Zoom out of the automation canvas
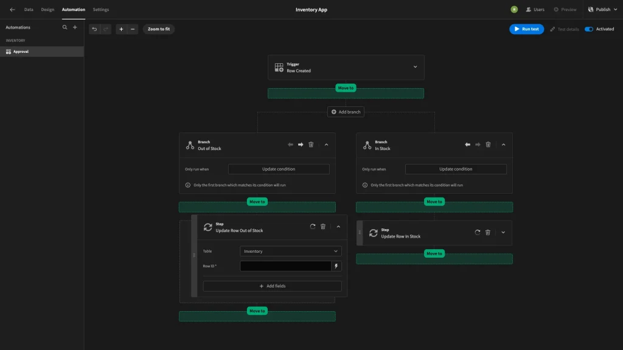 (x=133, y=29)
